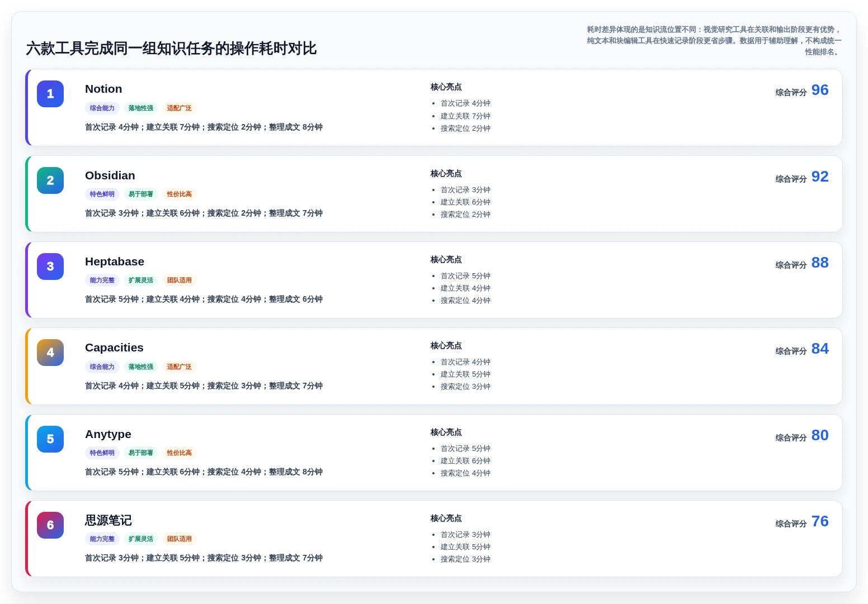Viewport: 868px width, 604px height.
Task: Select the 扩展灵活 tag under Heptabase
Action: coord(141,280)
